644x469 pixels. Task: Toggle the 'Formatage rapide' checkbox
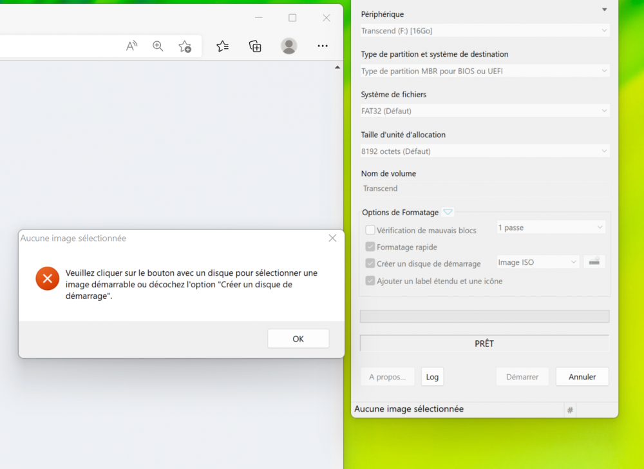[370, 246]
